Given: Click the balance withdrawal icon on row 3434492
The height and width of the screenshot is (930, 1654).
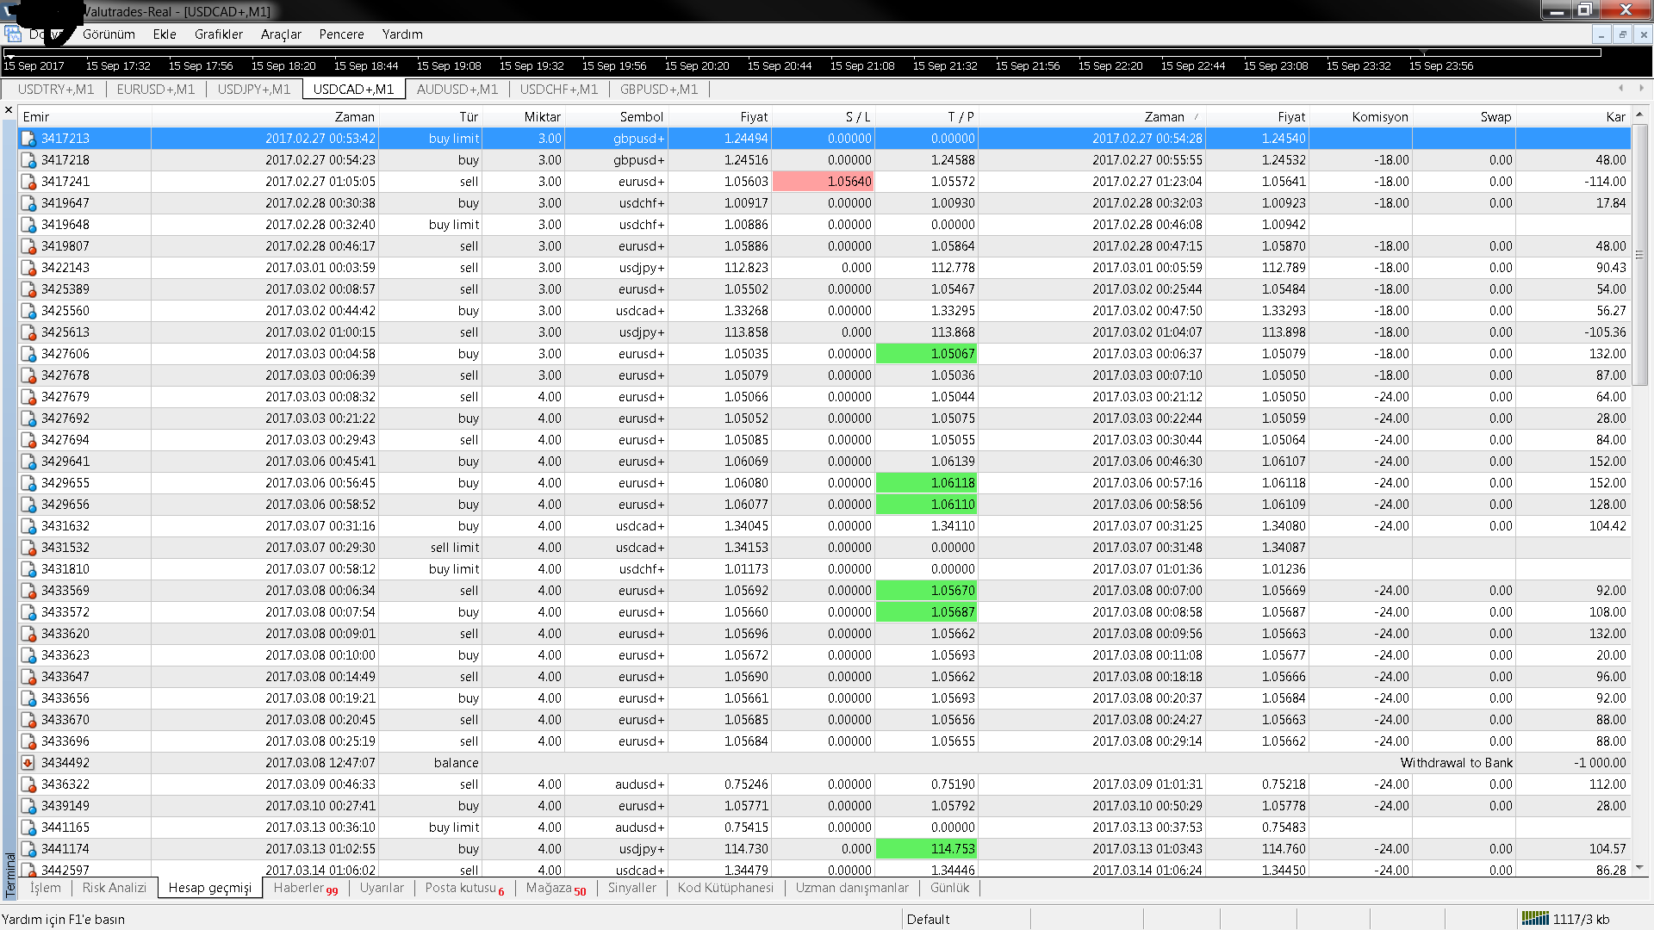Looking at the screenshot, I should tap(28, 763).
